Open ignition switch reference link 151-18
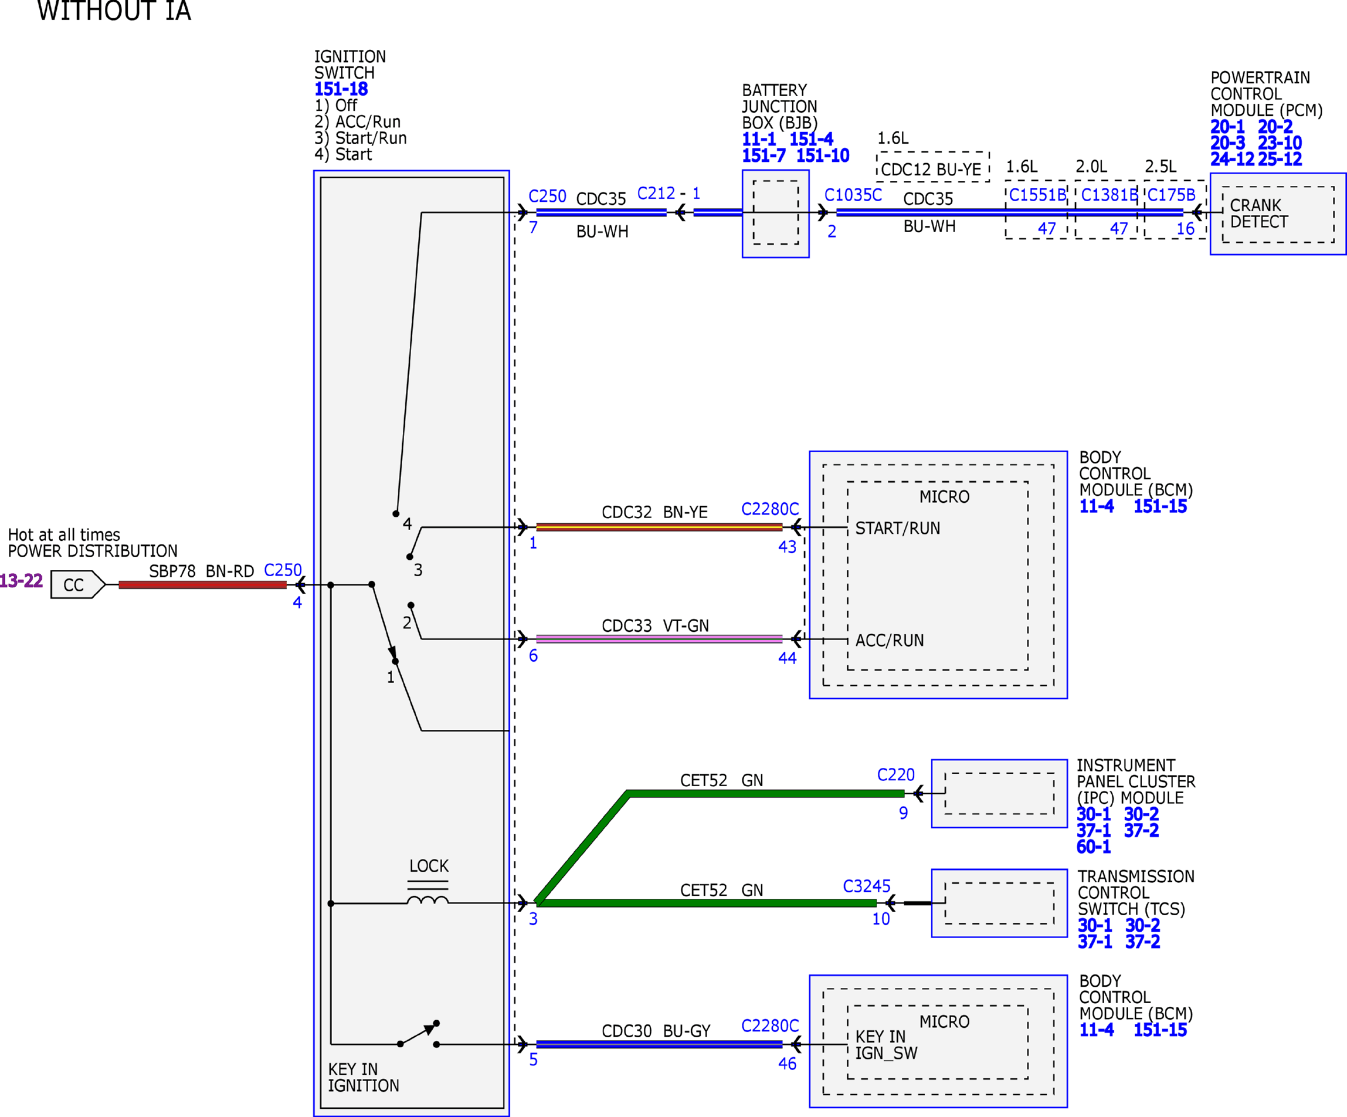The height and width of the screenshot is (1117, 1347). [341, 89]
